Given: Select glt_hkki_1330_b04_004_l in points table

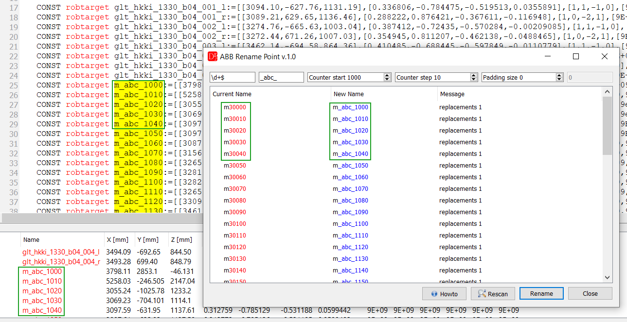Looking at the screenshot, I should click(61, 252).
